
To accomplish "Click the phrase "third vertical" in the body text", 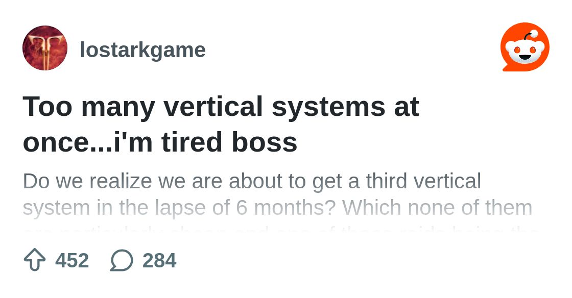I will 423,181.
